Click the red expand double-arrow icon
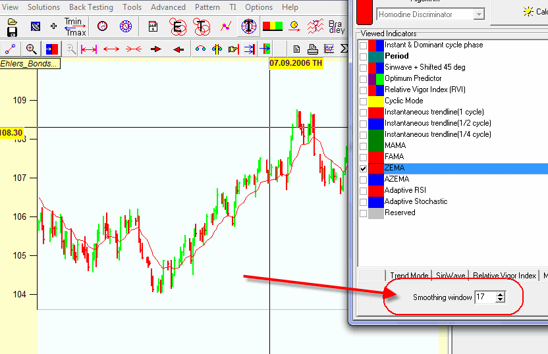 click(111, 49)
